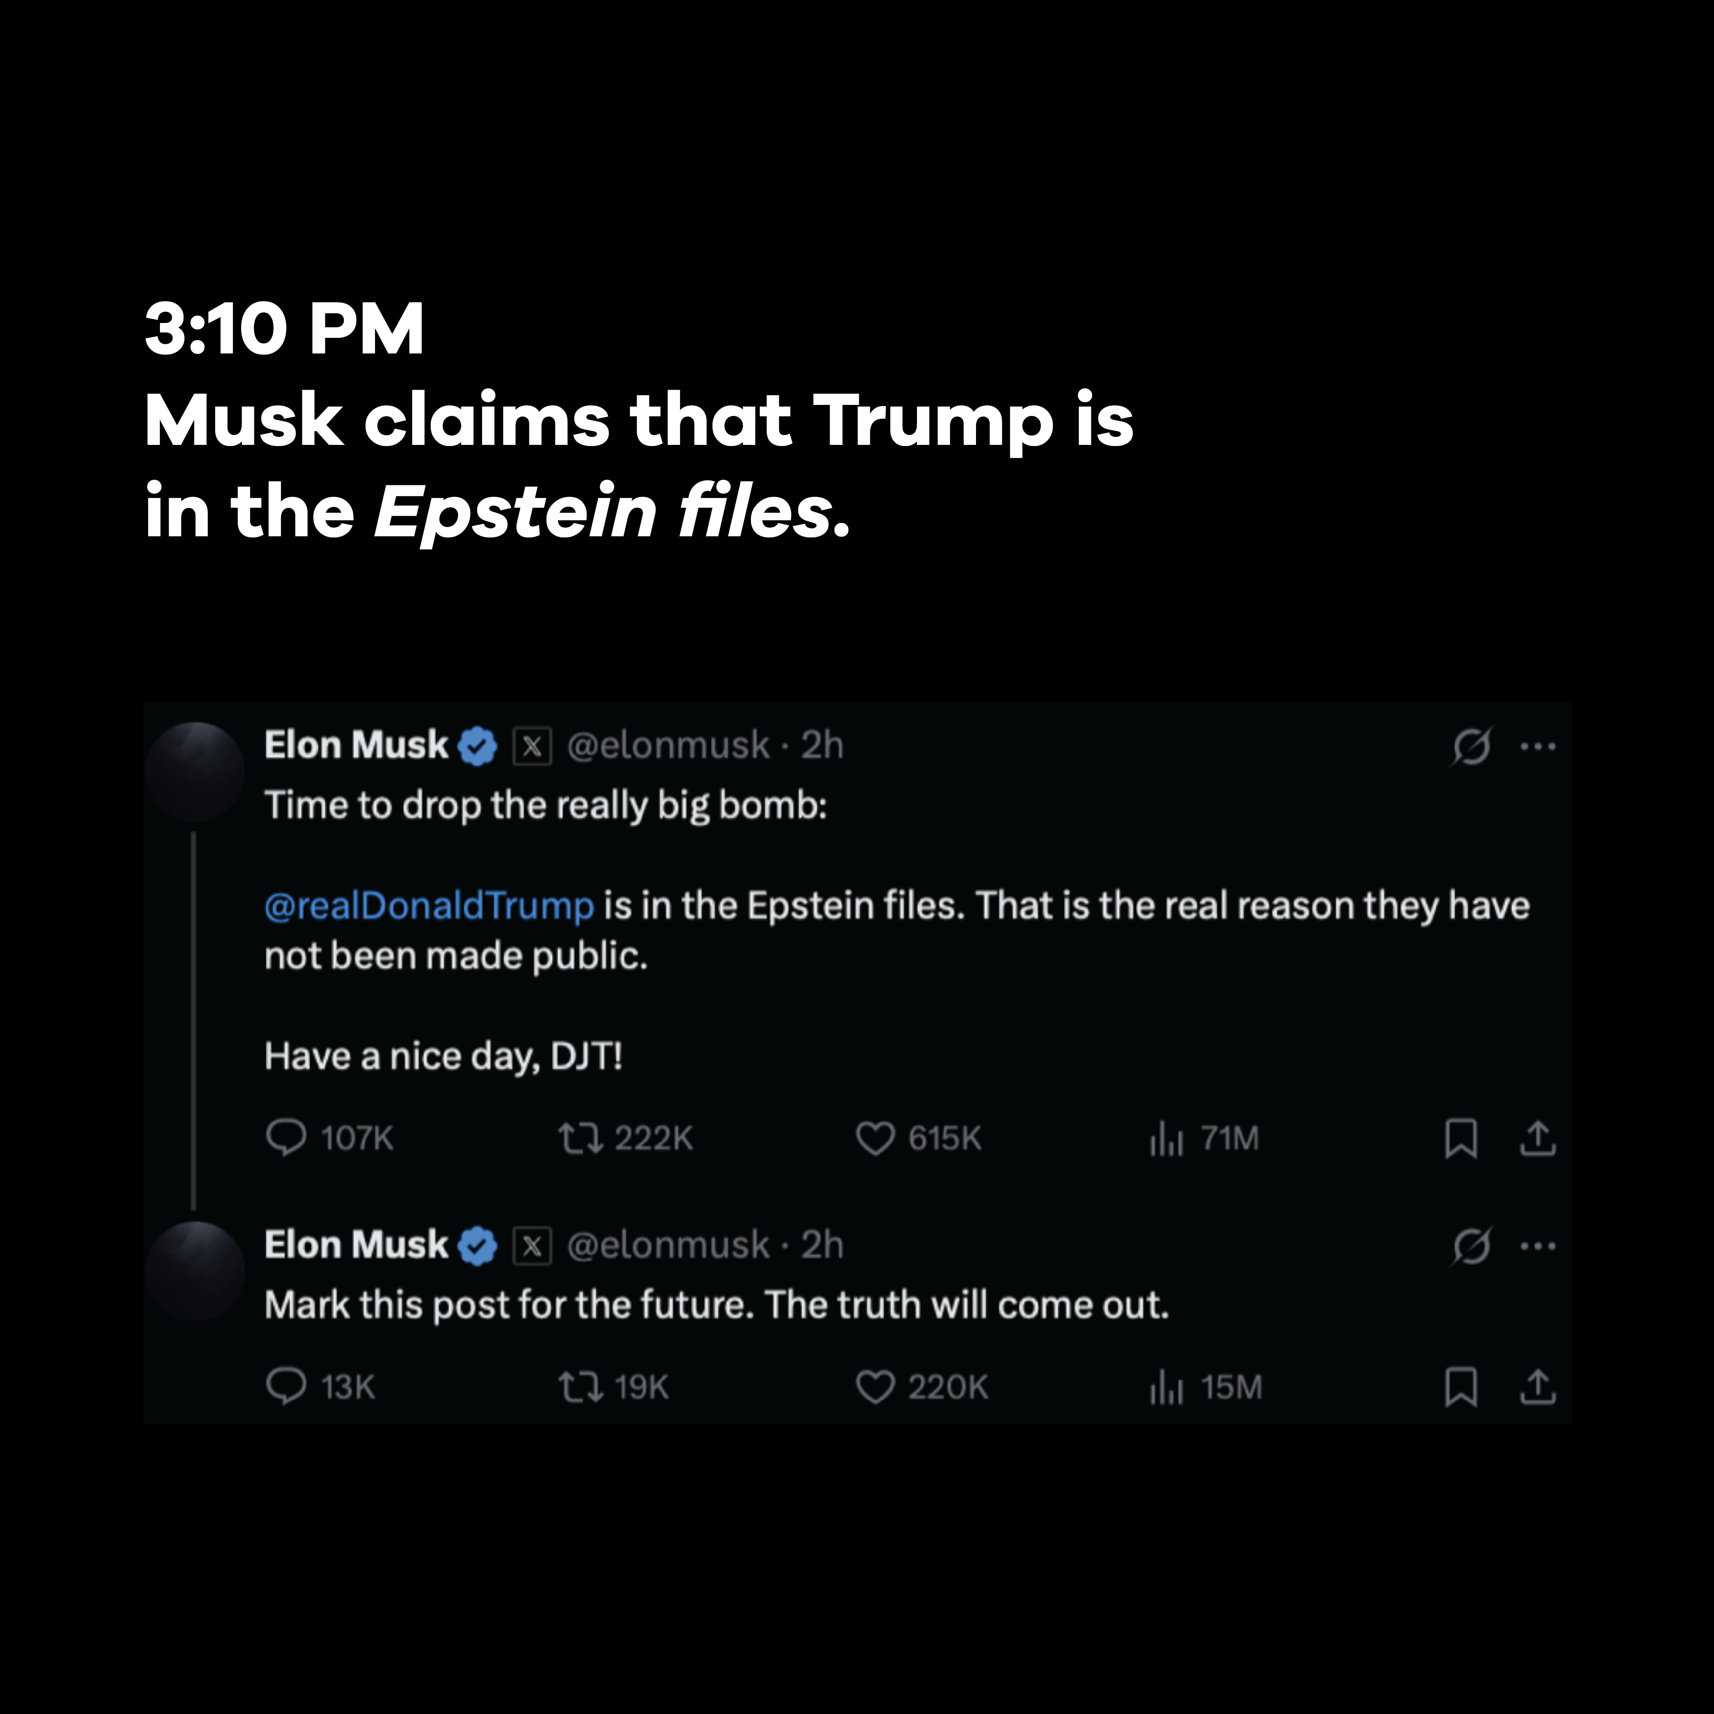Open more options on first post
Screen dimensions: 1714x1714
tap(1537, 746)
